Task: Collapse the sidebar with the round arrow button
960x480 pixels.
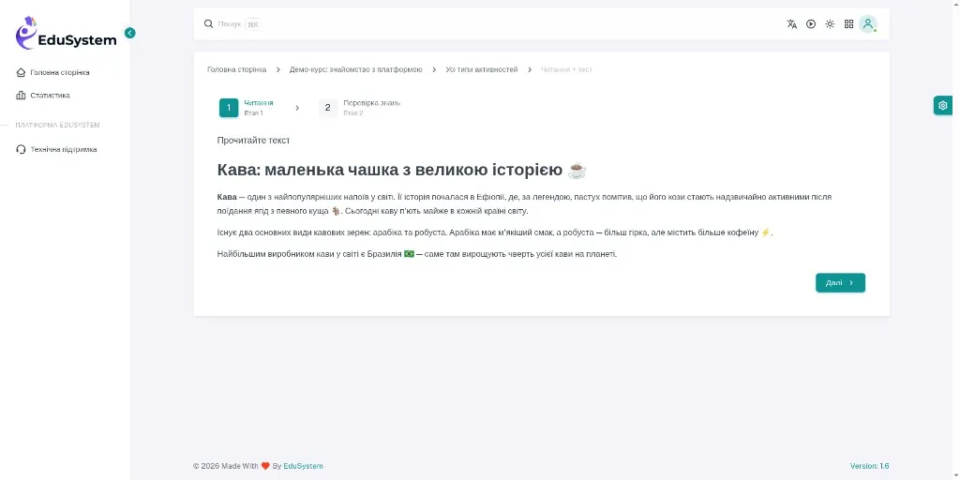Action: pyautogui.click(x=129, y=33)
